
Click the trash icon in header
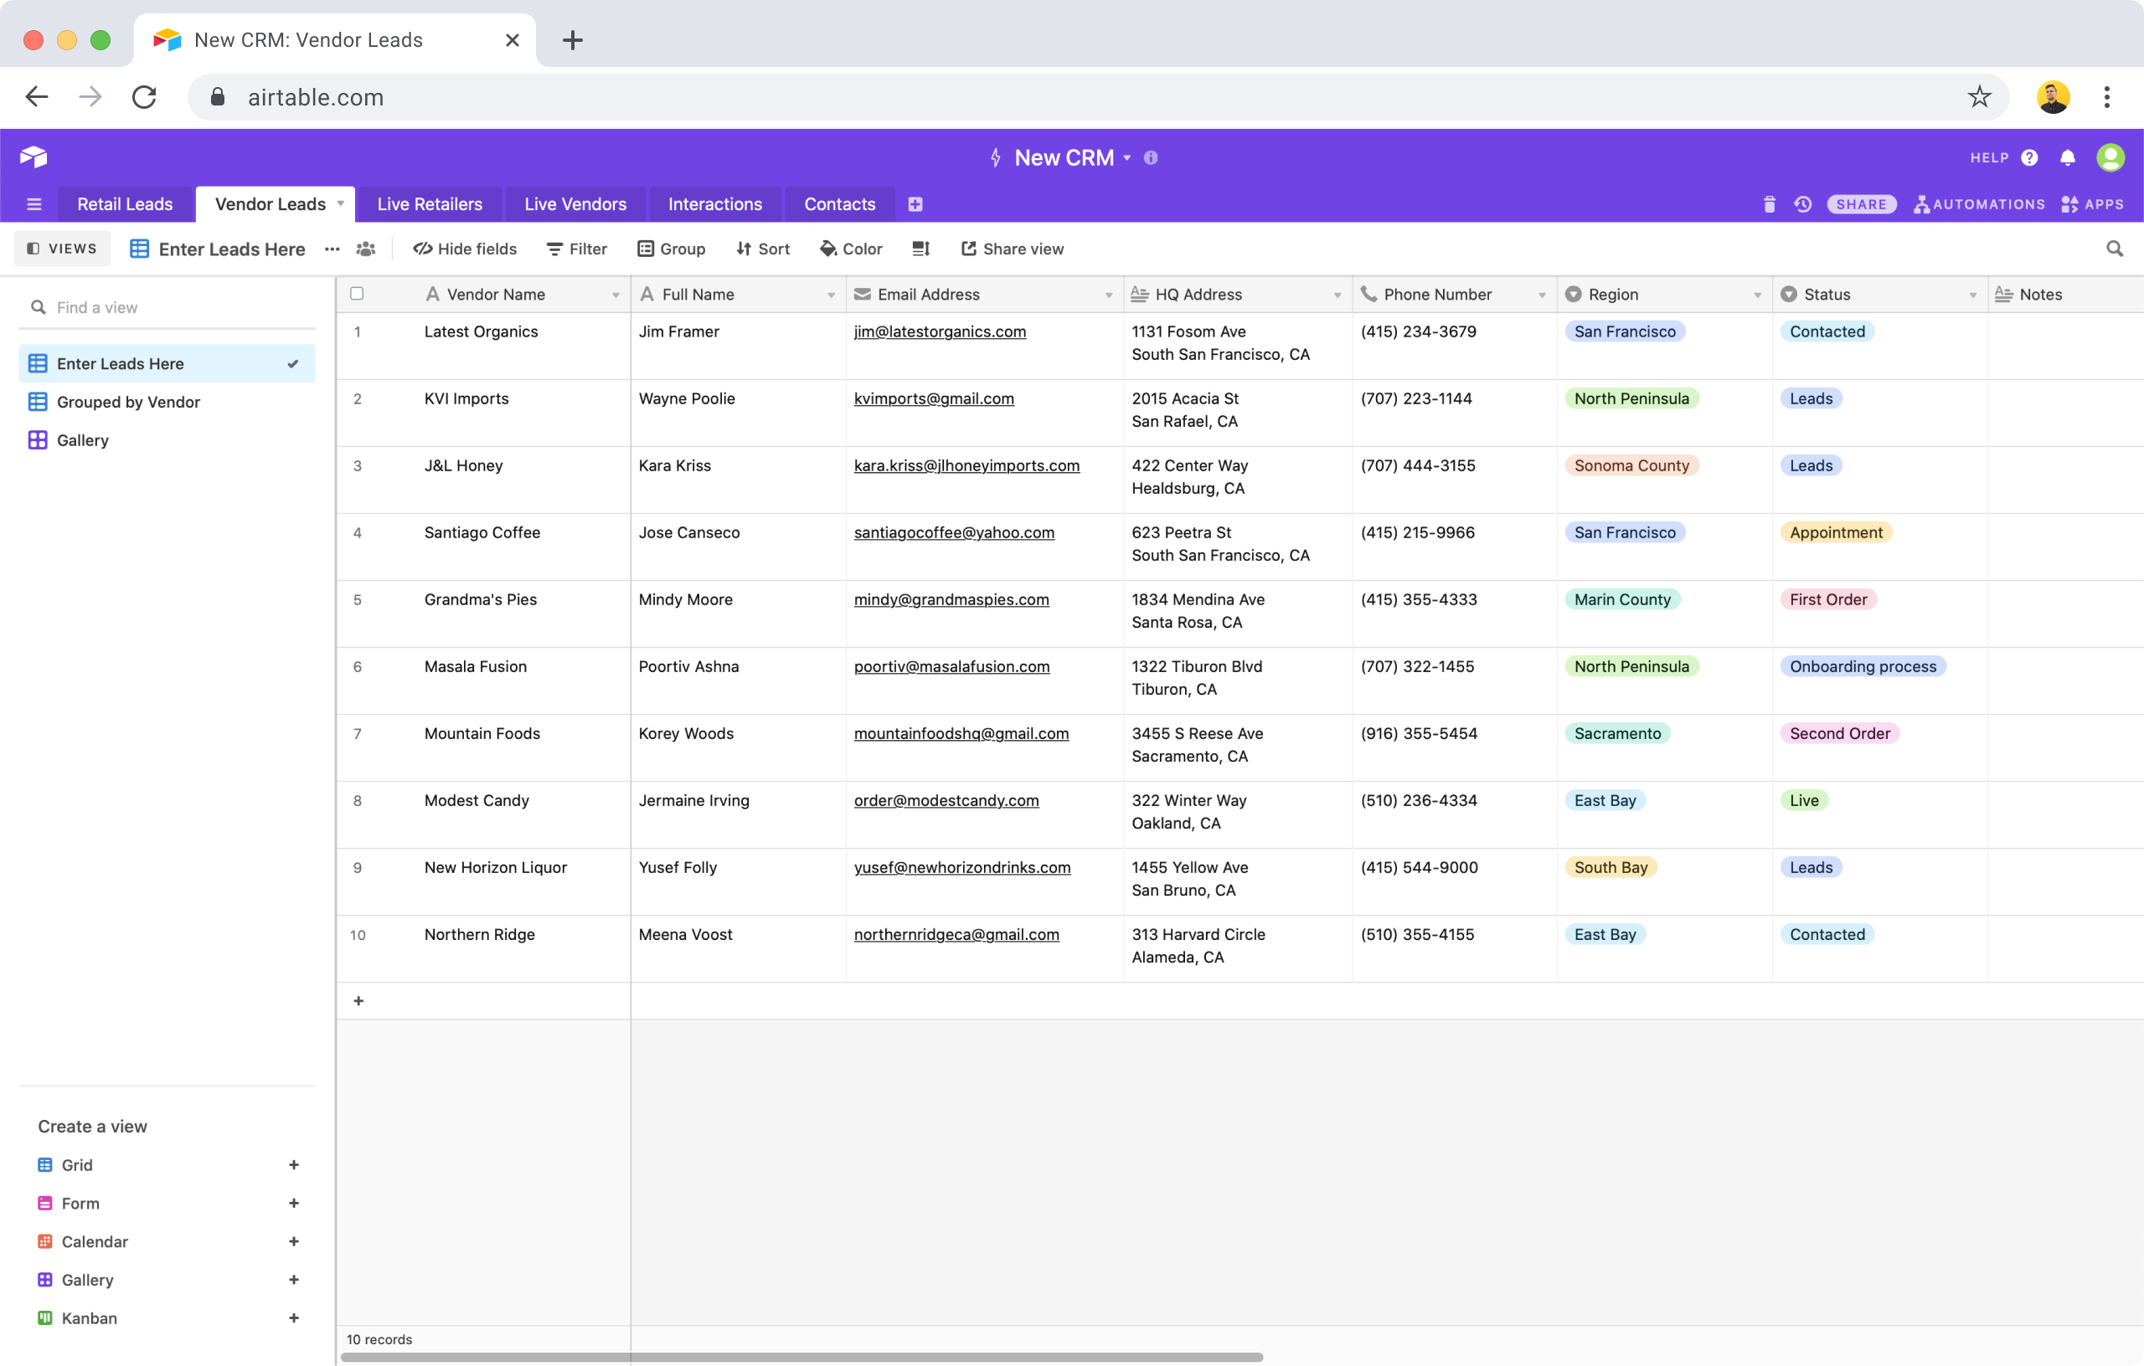1768,203
